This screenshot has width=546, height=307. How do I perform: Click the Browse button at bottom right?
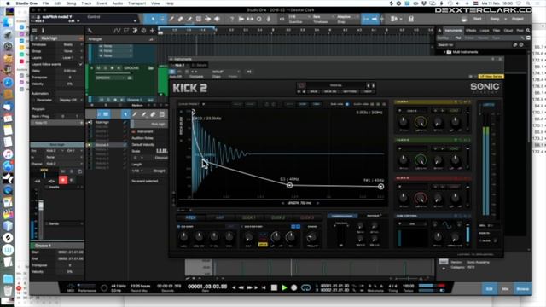coord(522,288)
